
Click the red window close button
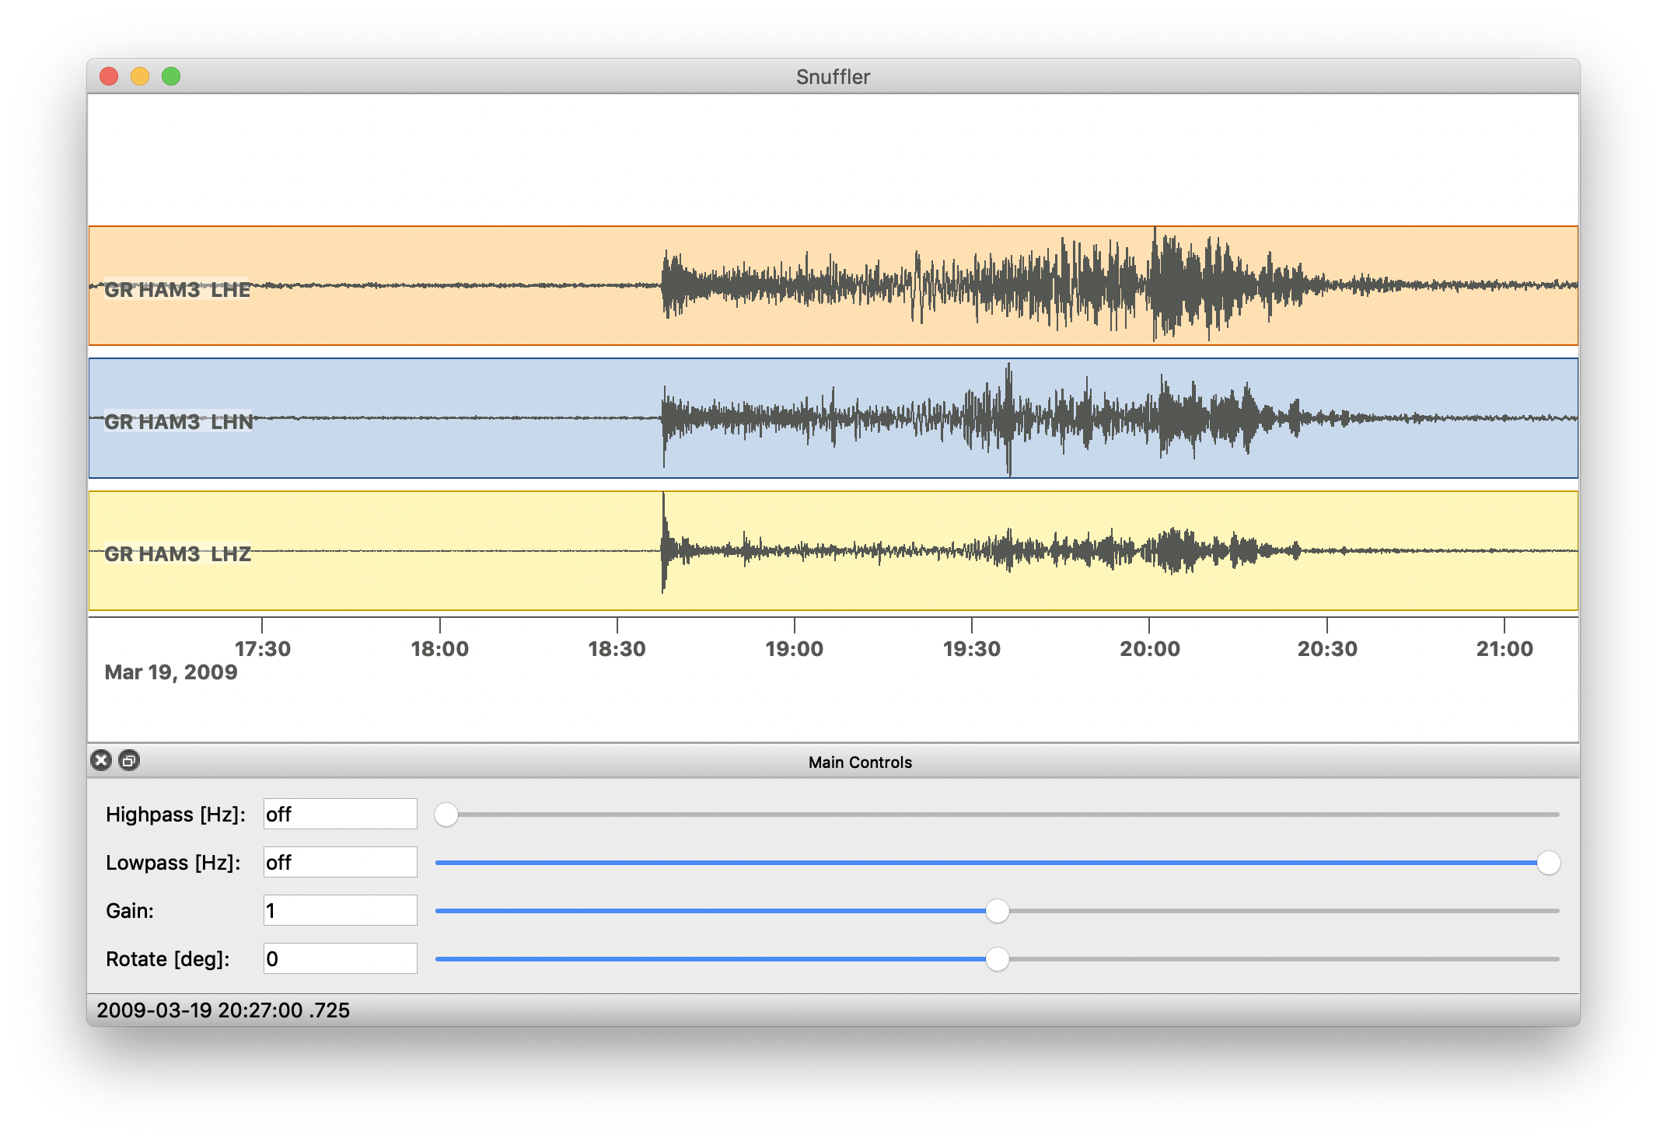109,76
